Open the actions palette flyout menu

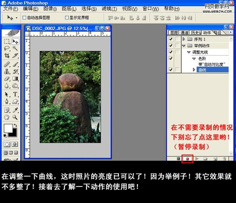pos(231,32)
